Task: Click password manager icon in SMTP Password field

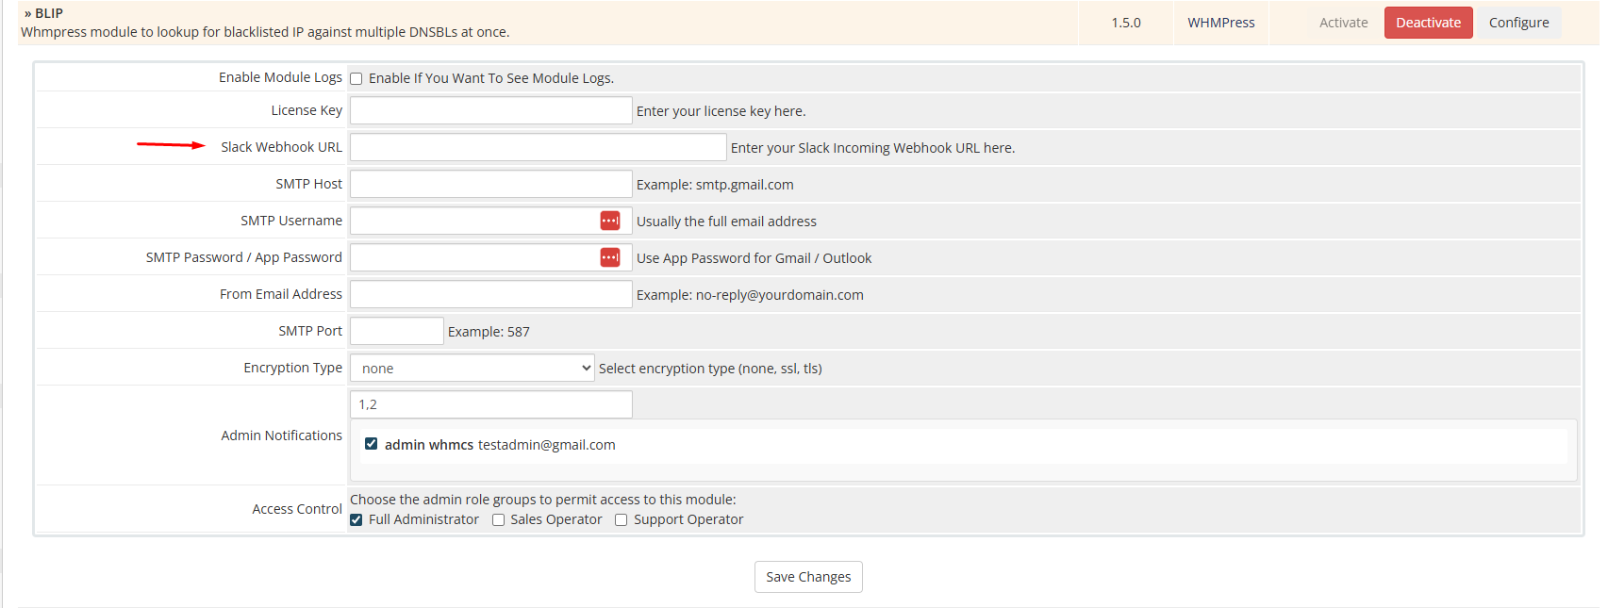Action: (610, 257)
